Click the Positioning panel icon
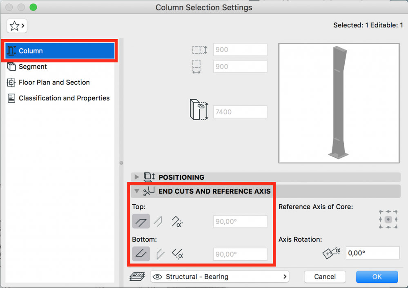The width and height of the screenshot is (408, 288). point(149,177)
